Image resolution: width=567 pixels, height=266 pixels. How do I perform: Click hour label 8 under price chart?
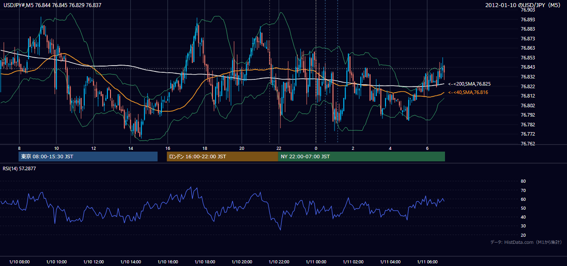tap(19, 148)
